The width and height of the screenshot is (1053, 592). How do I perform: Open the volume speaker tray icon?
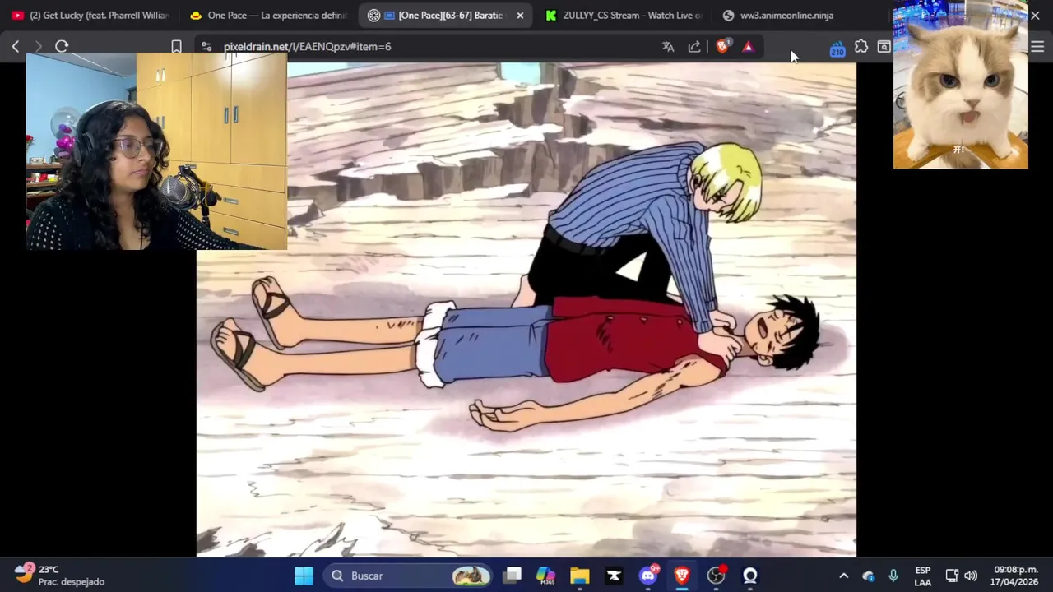[971, 576]
